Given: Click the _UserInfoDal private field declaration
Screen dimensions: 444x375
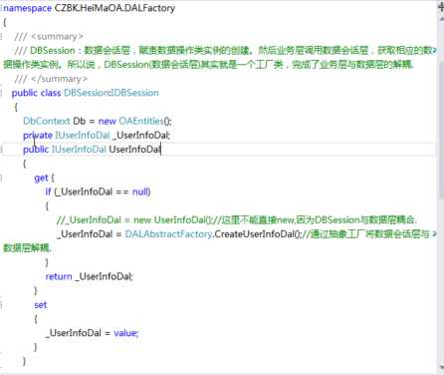Looking at the screenshot, I should (x=141, y=135).
